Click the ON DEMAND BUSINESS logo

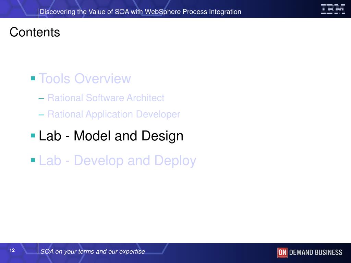tap(310, 252)
